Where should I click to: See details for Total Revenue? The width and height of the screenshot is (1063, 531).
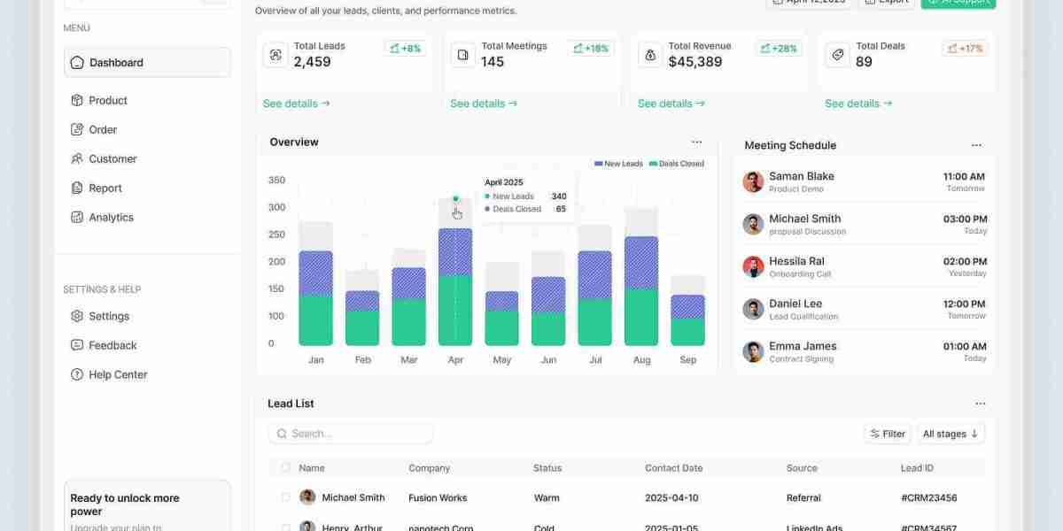point(671,104)
